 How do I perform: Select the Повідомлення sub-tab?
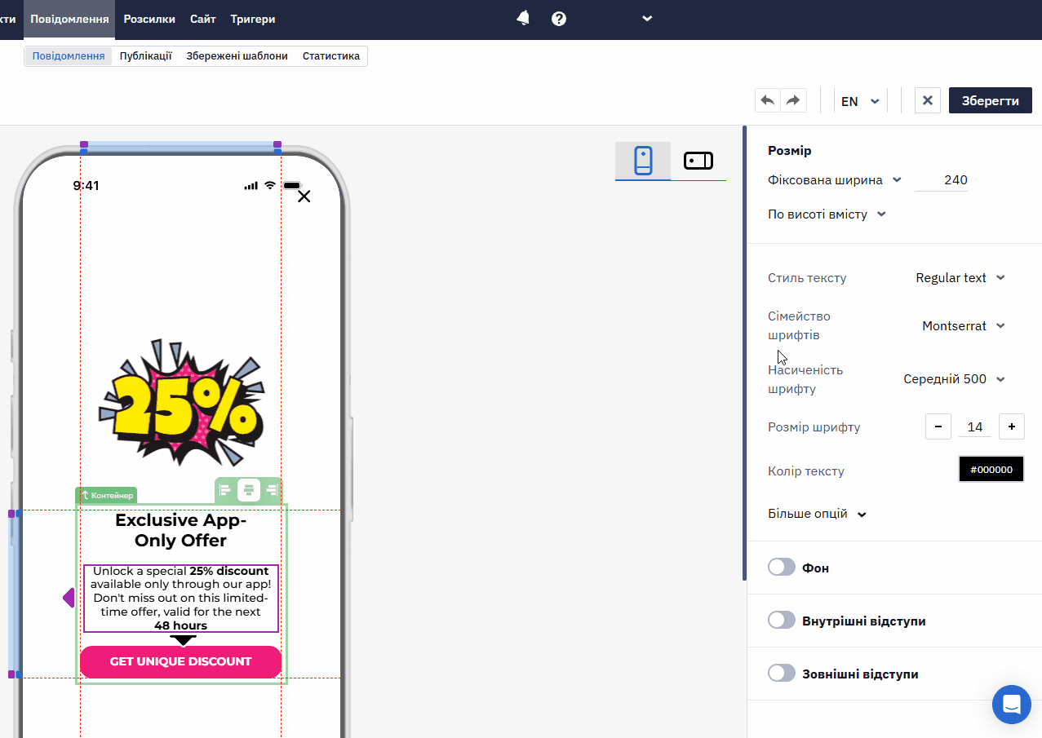tap(69, 56)
